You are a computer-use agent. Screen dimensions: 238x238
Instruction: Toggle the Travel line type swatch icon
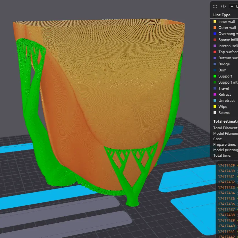point(215,88)
